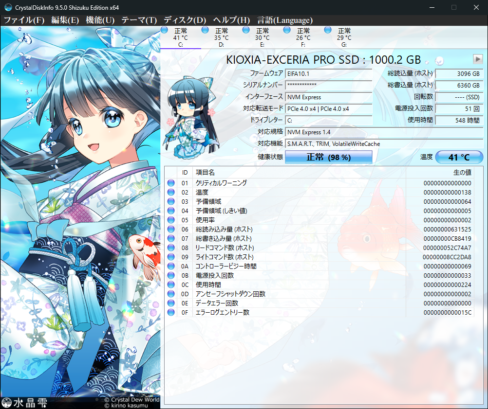Open the テーマ(T) menu
This screenshot has width=488, height=409.
click(139, 20)
